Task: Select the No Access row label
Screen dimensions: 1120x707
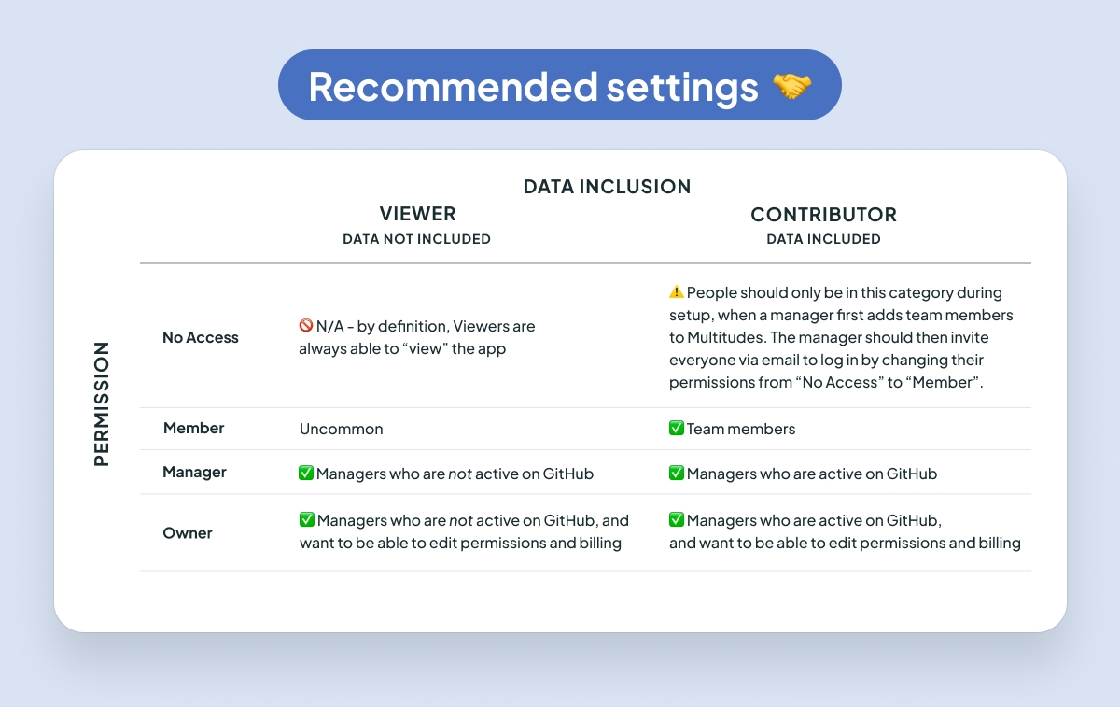Action: coord(201,337)
